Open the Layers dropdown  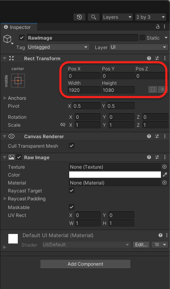pyautogui.click(x=117, y=17)
